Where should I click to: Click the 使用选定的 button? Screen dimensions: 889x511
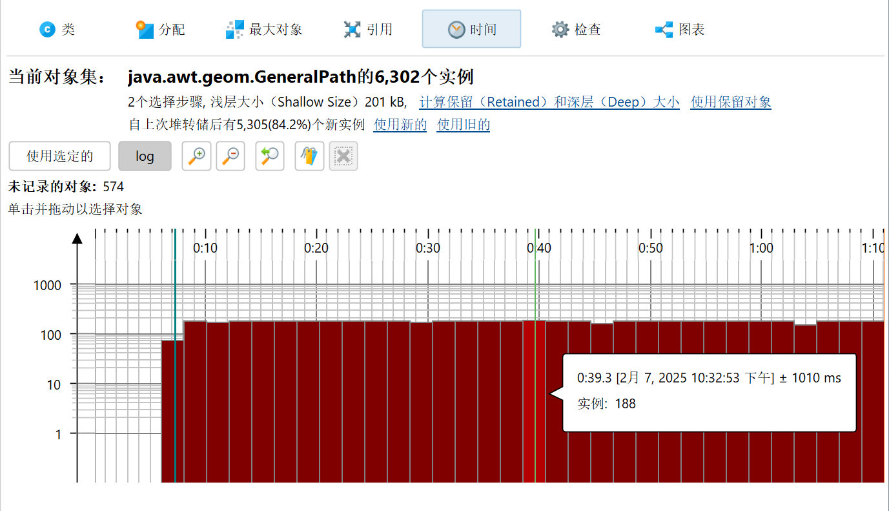[59, 156]
